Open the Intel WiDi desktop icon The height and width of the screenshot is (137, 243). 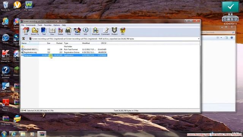(6, 88)
